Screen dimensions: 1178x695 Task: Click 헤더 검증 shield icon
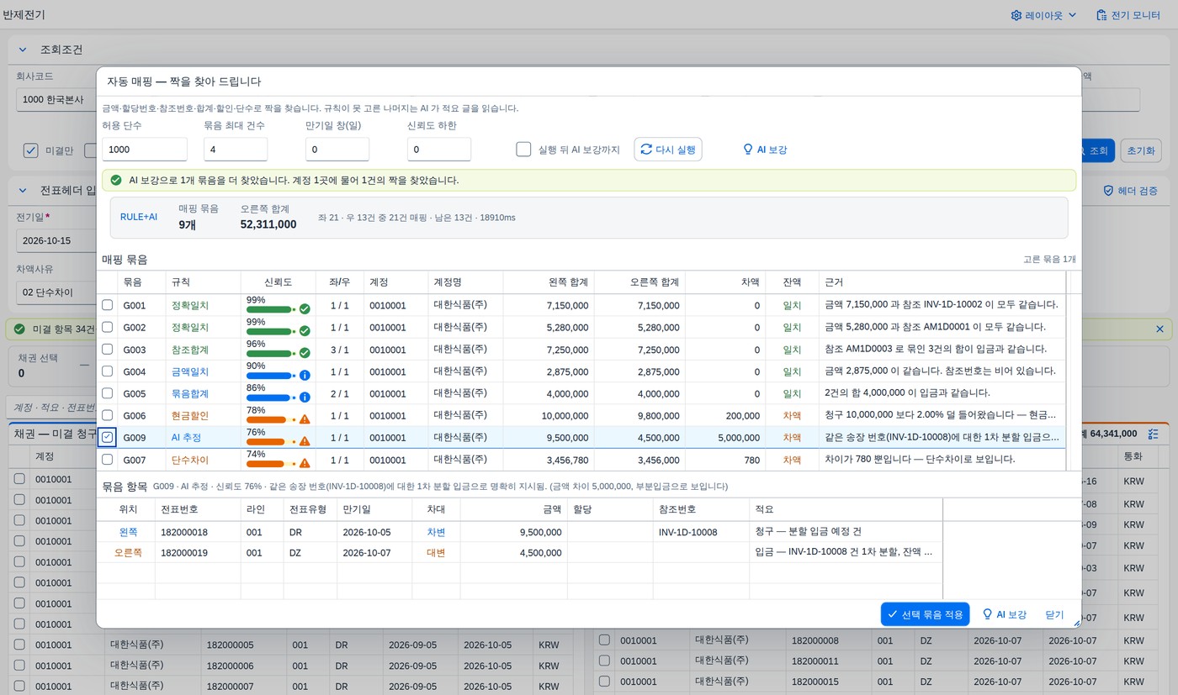(x=1108, y=191)
